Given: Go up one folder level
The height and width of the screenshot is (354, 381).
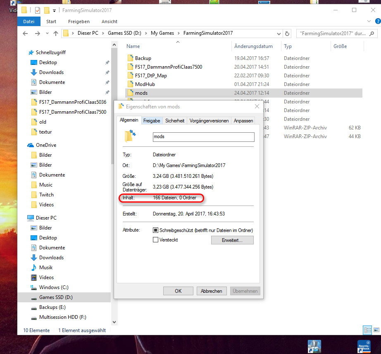Looking at the screenshot, I should (55, 33).
